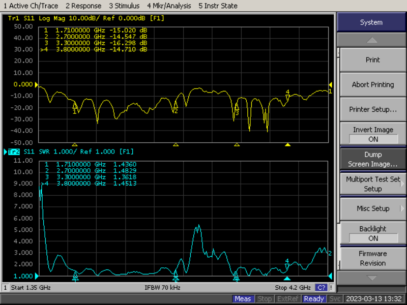Viewport: 407px width, 305px height.
Task: Click marker 2 indicator below the Log Mag graph
Action: pos(176,145)
